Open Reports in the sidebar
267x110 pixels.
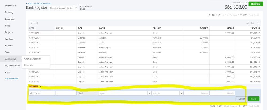pyautogui.click(x=9, y=45)
